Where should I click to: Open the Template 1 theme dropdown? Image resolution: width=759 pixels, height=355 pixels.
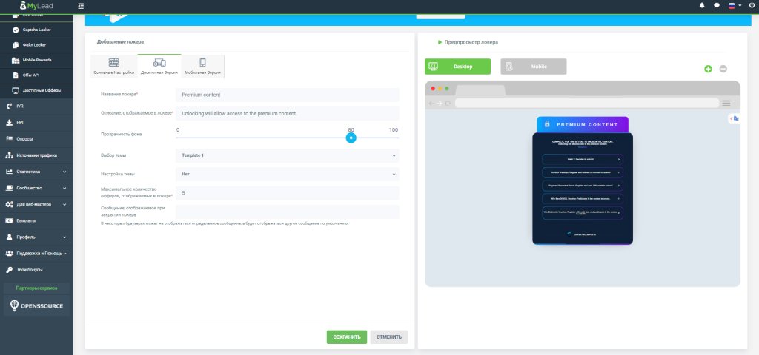pyautogui.click(x=288, y=155)
